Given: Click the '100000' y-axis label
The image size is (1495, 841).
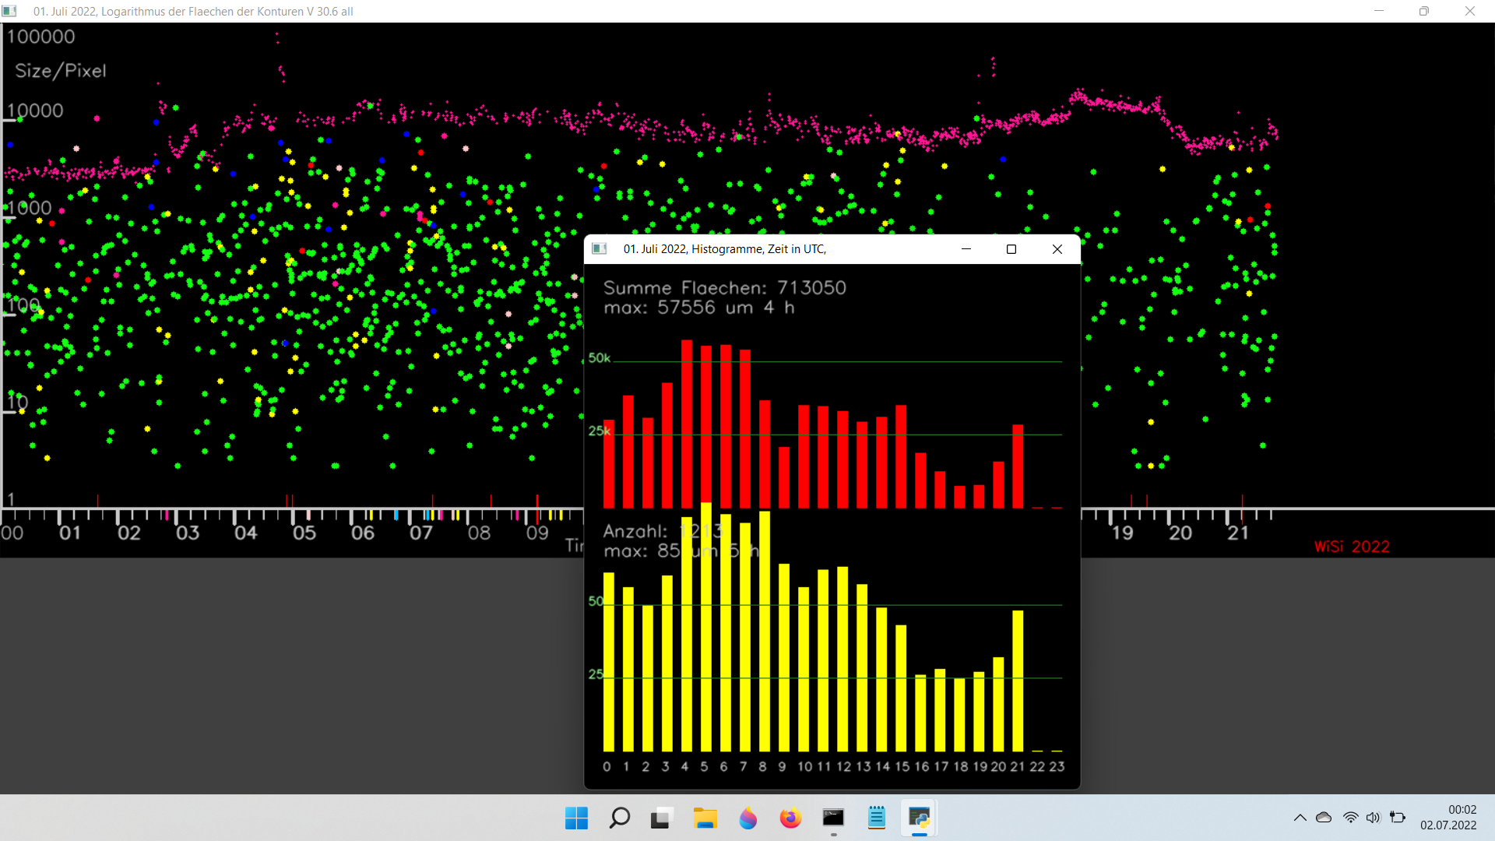Looking at the screenshot, I should [40, 37].
